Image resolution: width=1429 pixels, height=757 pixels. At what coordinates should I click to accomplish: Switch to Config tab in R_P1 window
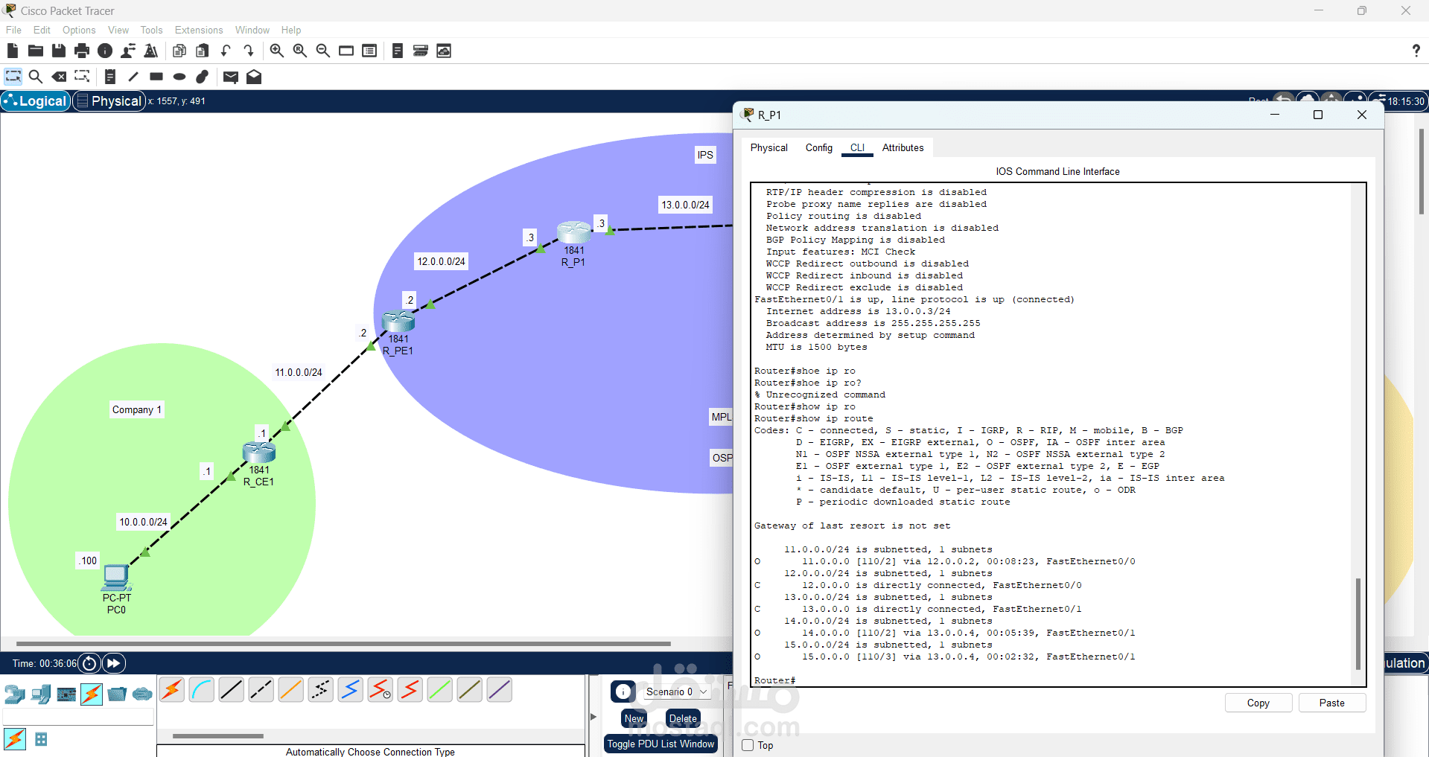819,147
